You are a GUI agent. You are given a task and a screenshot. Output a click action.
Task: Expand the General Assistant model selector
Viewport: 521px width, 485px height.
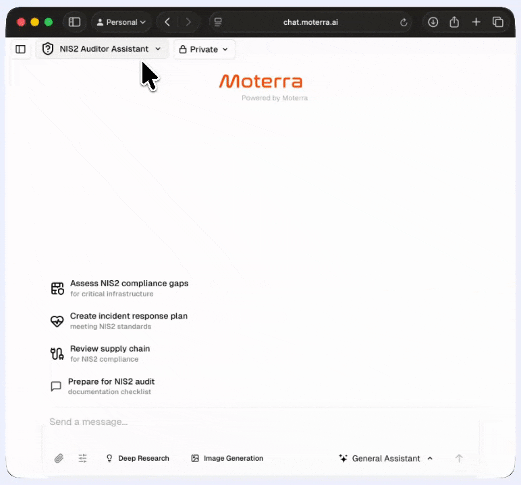386,459
